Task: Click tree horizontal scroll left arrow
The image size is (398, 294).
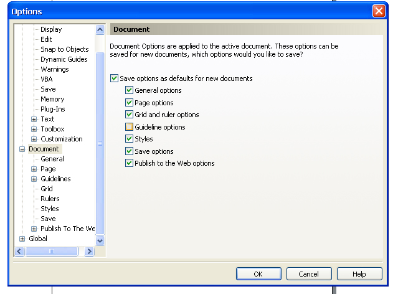Action: click(19, 252)
